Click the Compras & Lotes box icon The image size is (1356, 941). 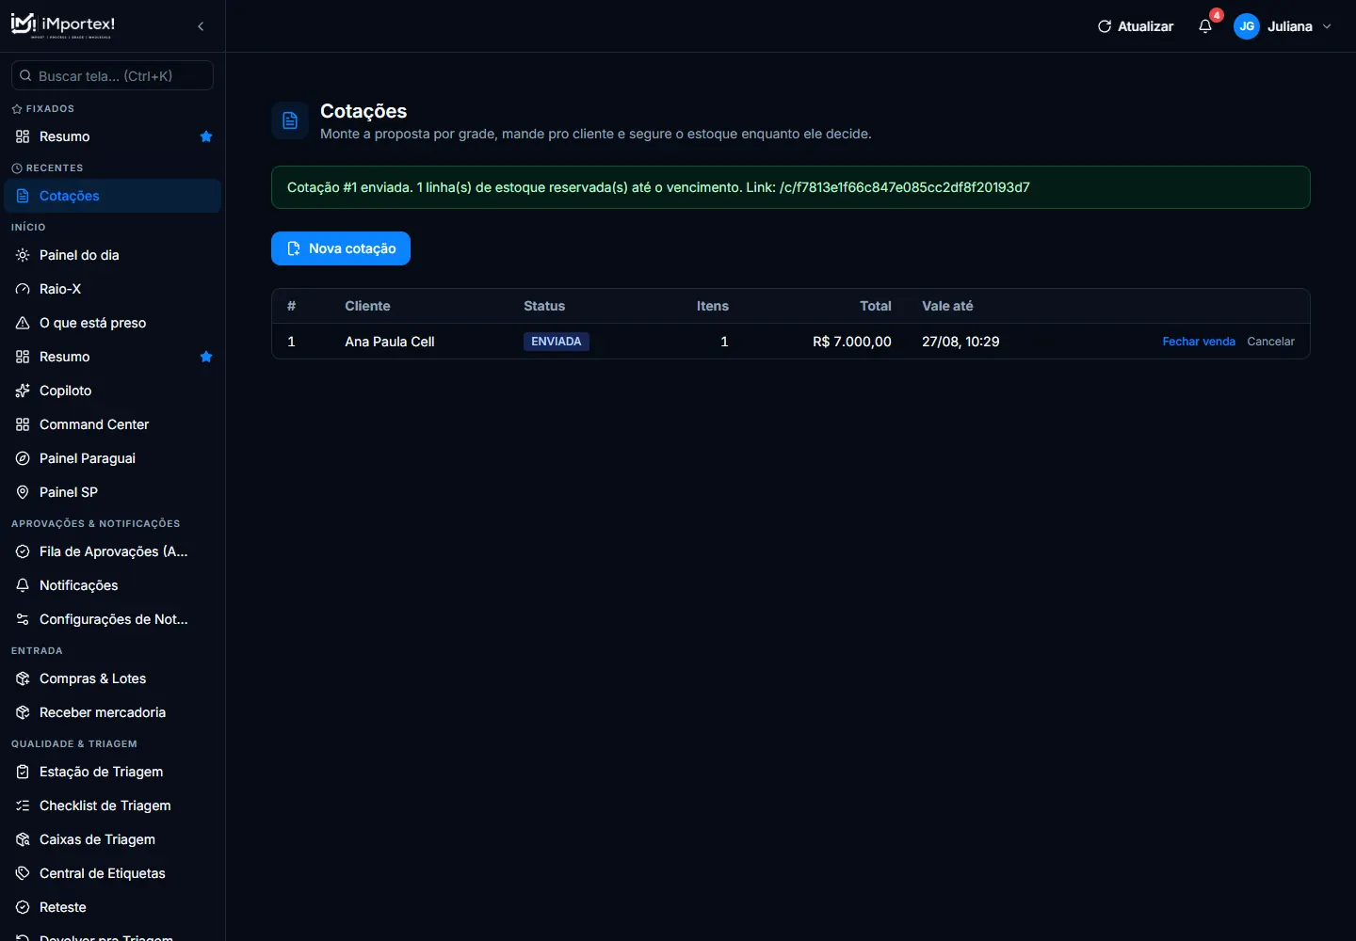[x=23, y=678]
